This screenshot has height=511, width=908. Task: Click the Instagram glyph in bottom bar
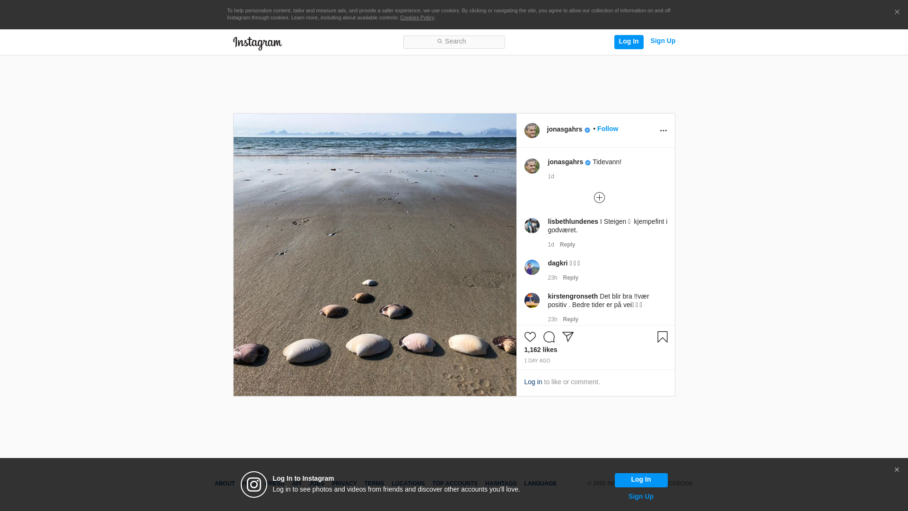tap(254, 485)
